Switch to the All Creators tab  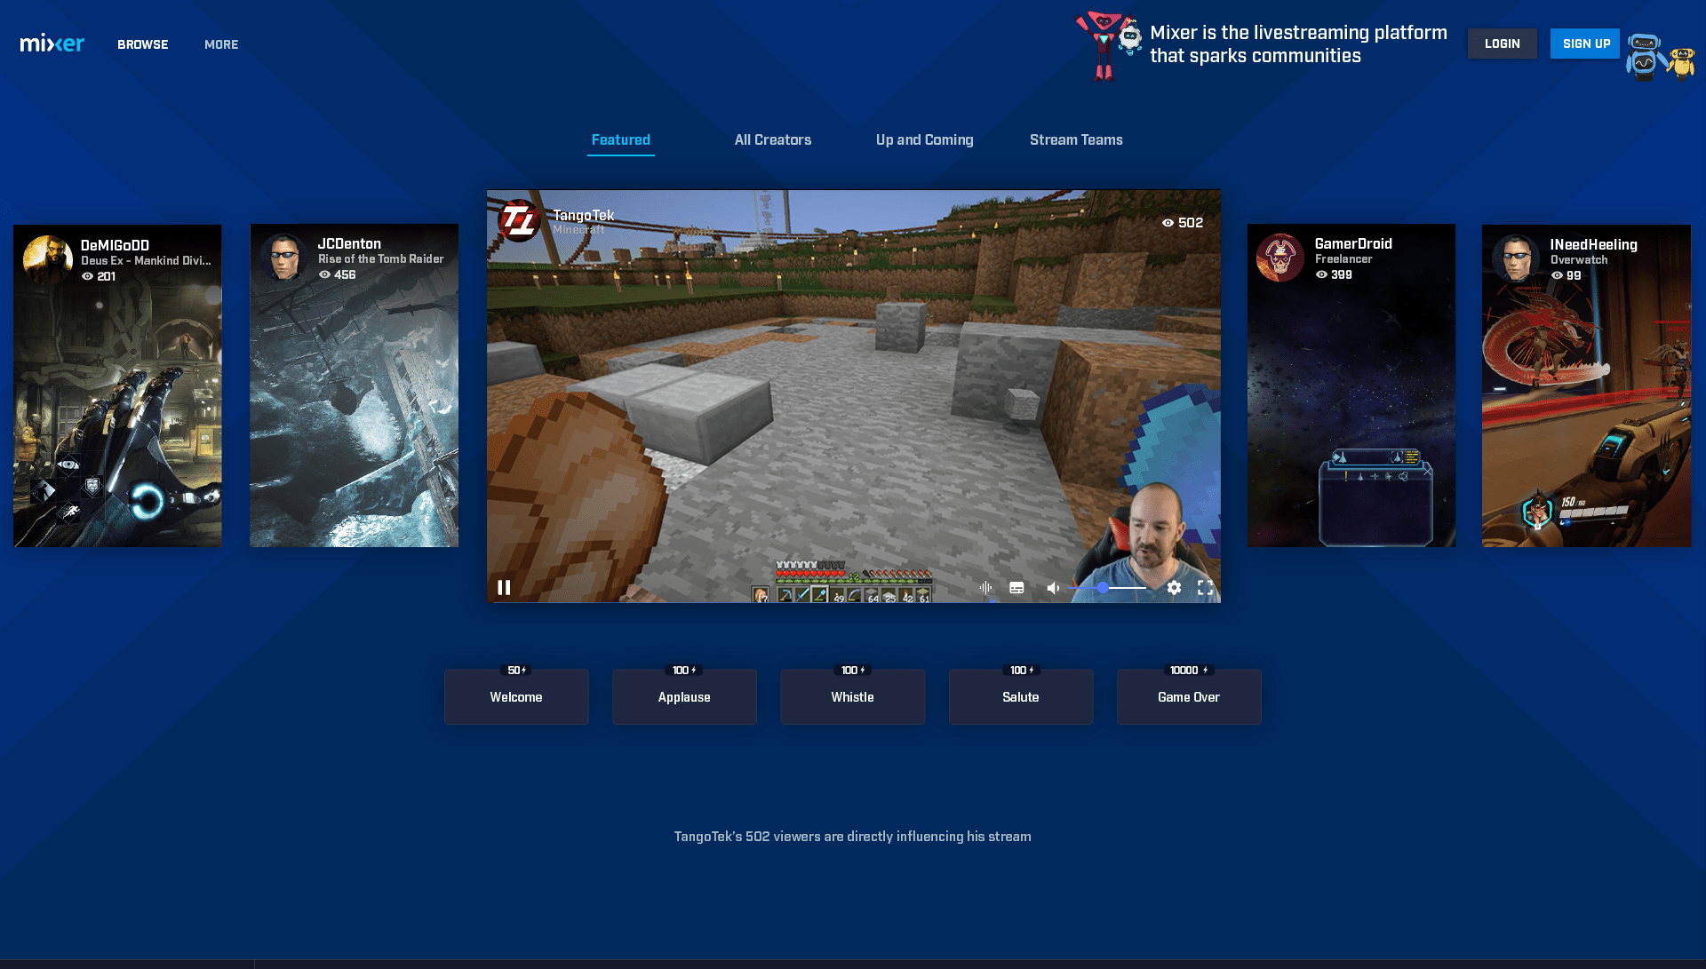point(772,139)
